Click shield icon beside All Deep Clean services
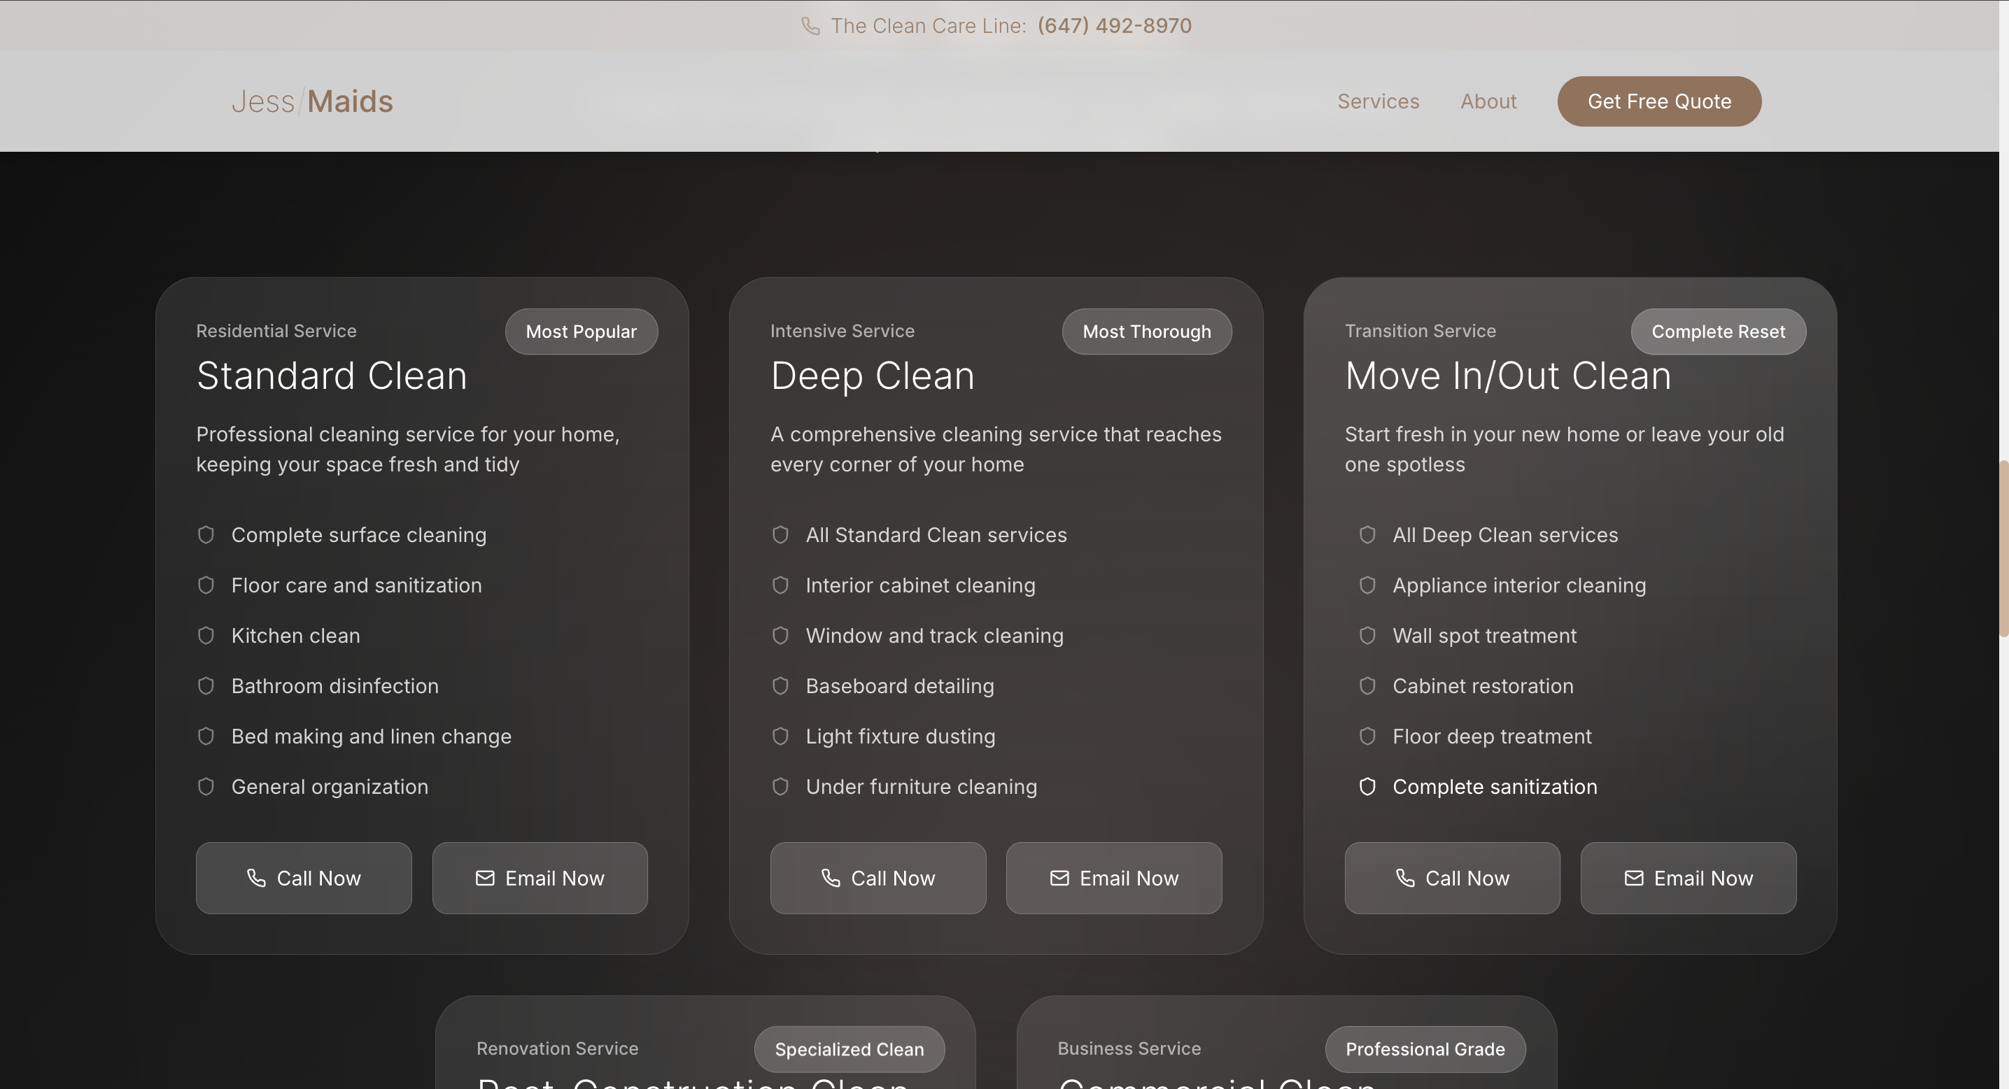 [1367, 535]
